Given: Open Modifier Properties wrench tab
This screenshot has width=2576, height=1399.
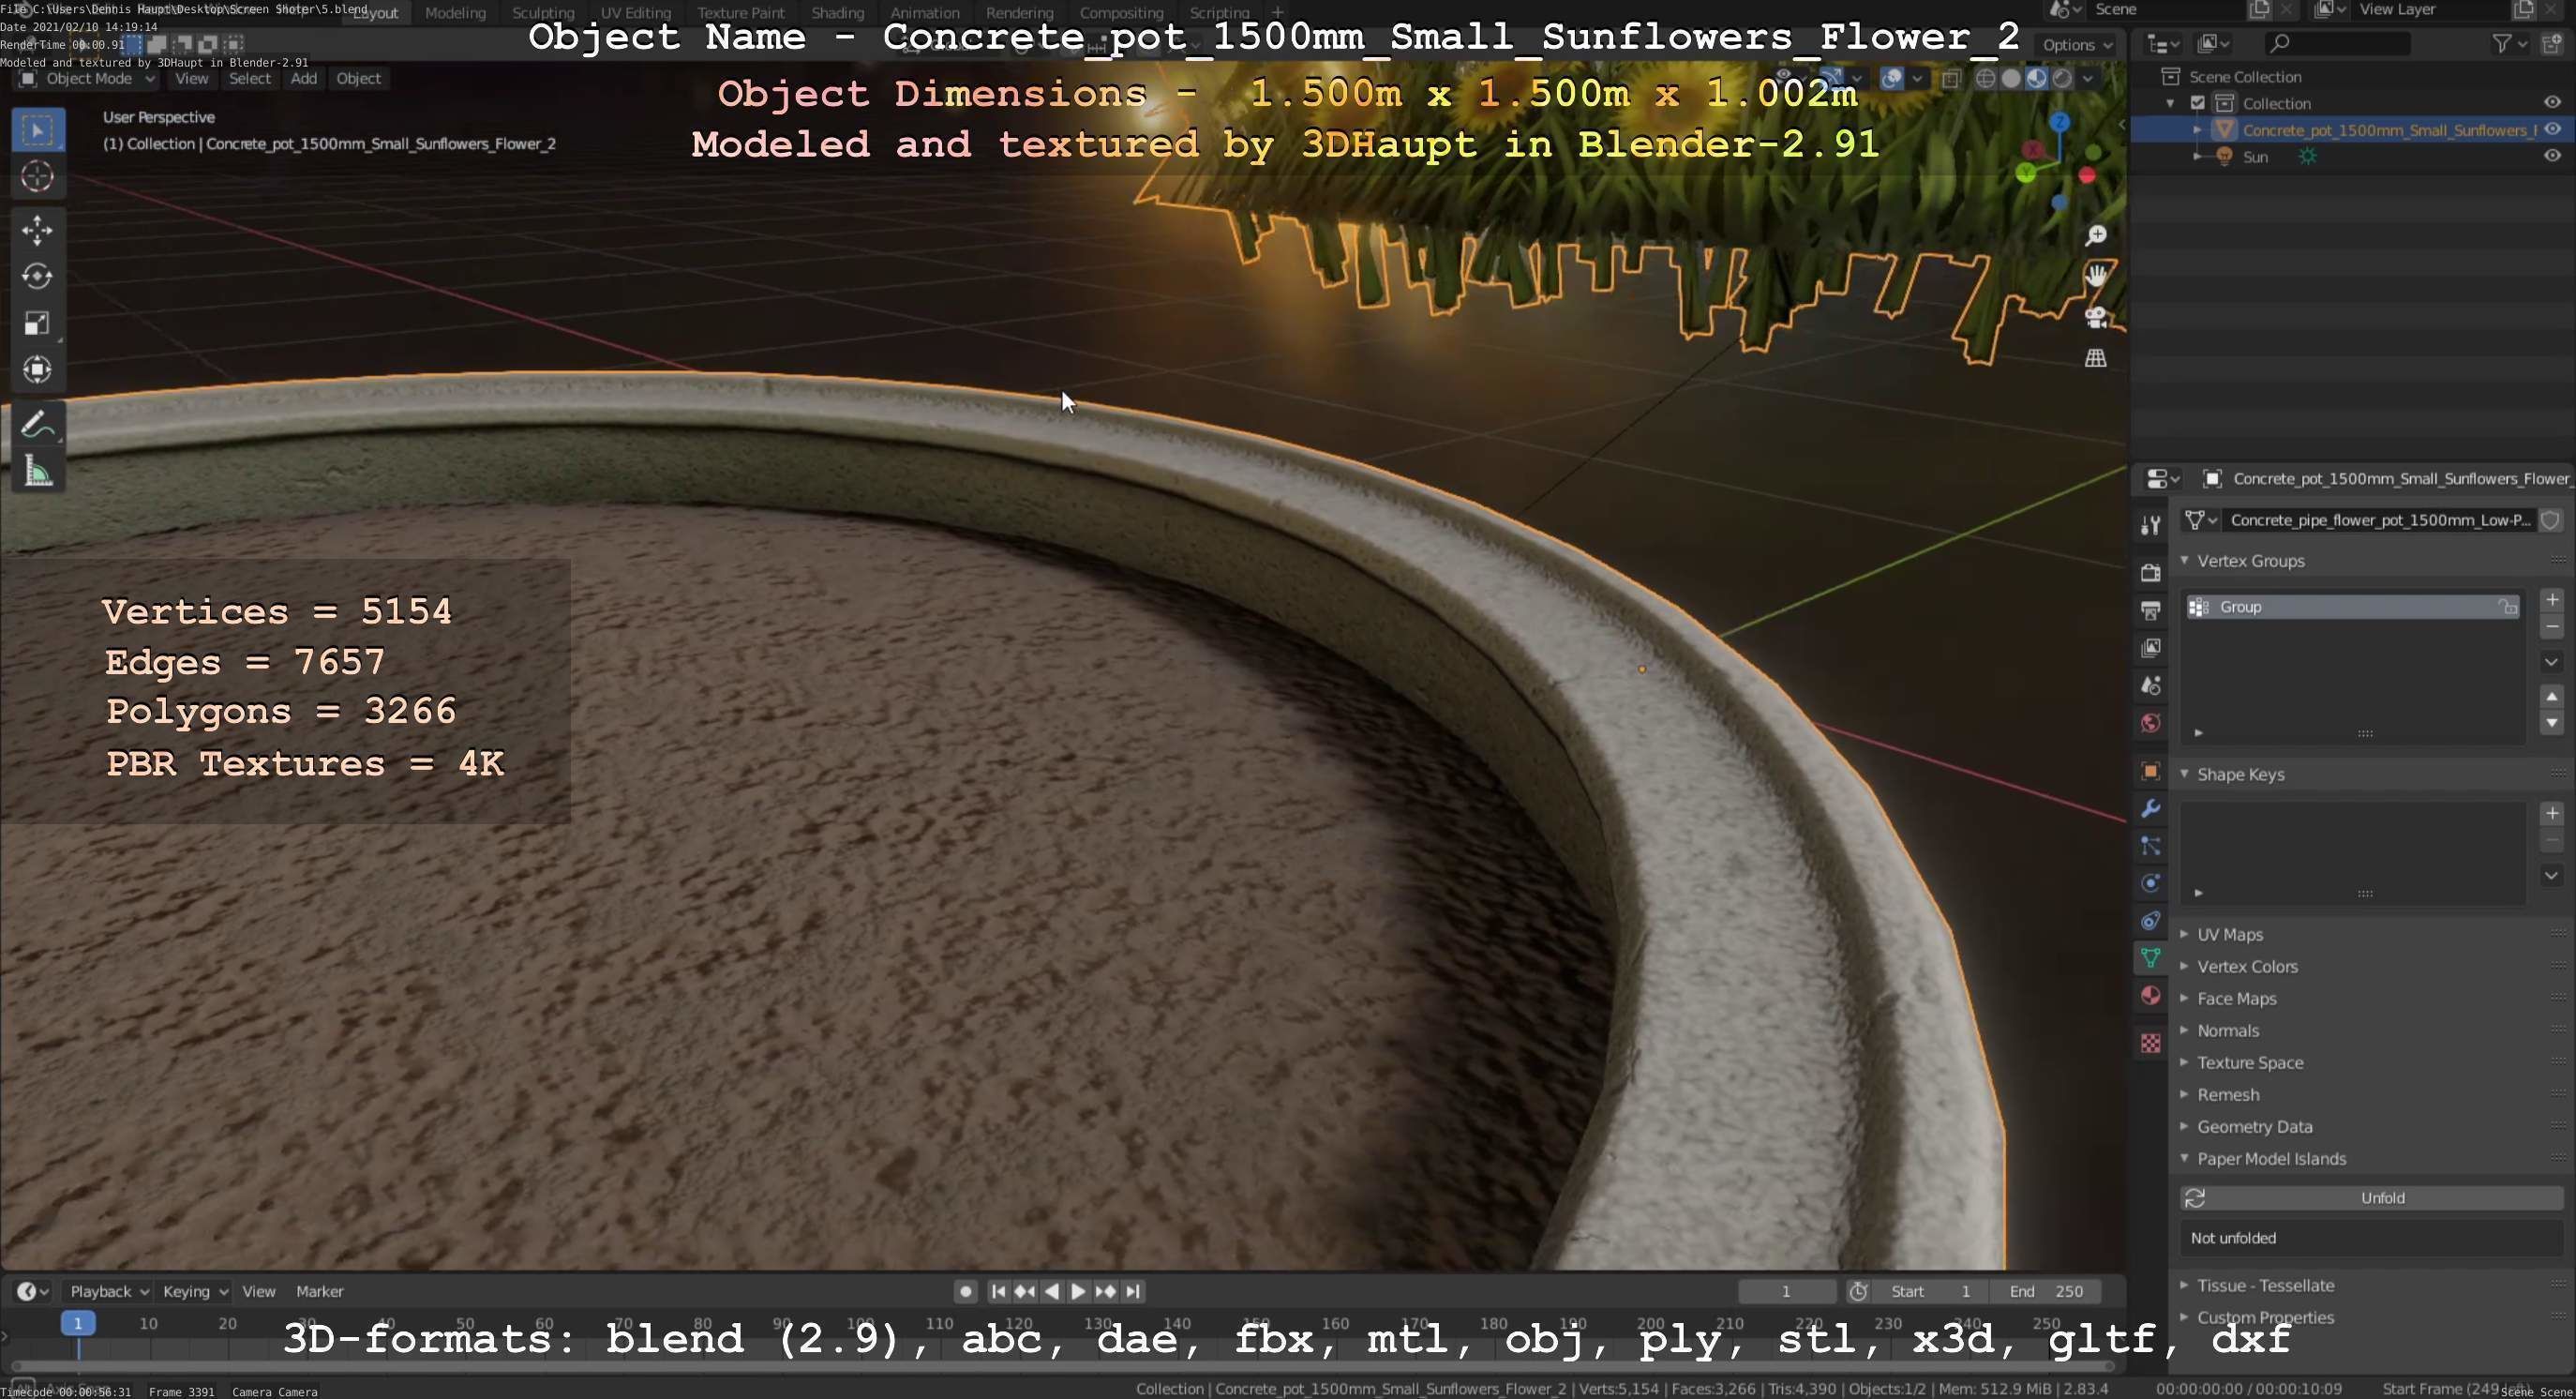Looking at the screenshot, I should pyautogui.click(x=2150, y=808).
